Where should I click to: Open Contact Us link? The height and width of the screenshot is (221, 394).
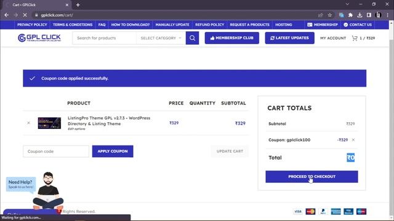point(358,25)
